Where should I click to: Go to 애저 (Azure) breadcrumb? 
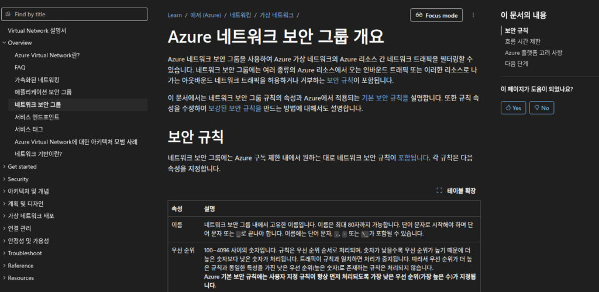pyautogui.click(x=205, y=15)
